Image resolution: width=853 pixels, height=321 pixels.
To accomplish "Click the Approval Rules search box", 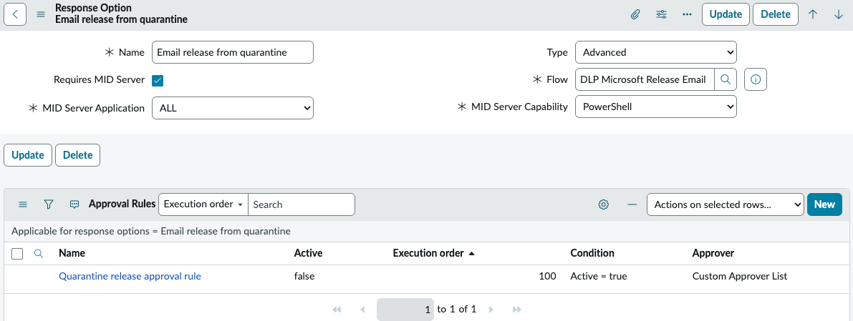I will click(302, 204).
